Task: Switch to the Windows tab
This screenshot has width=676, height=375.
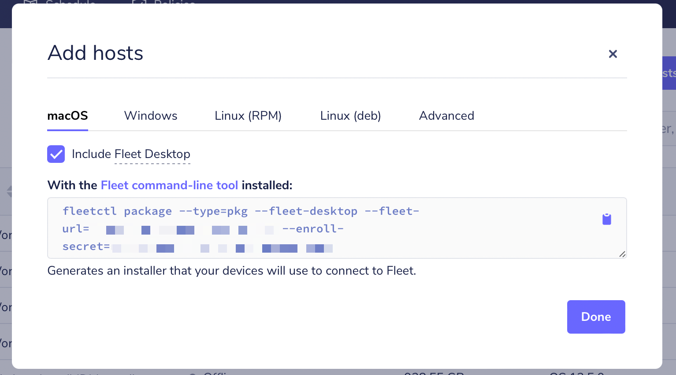Action: 151,116
